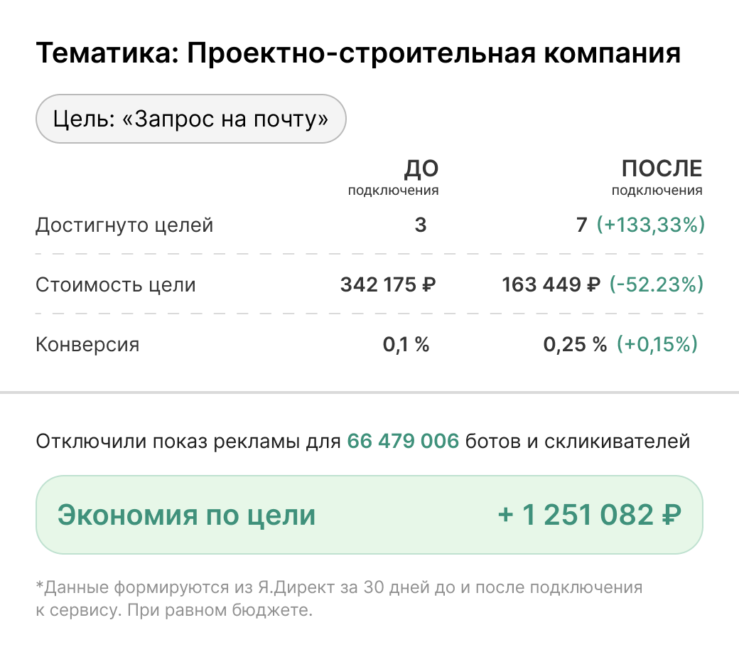Select the Стоимость цели row label

coord(115,285)
